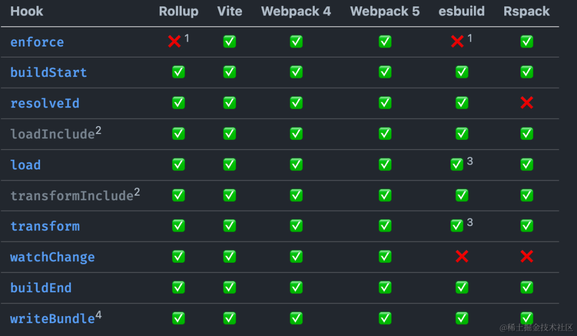
Task: Click green check for writeBundle under Webpack 5
Action: click(x=385, y=318)
